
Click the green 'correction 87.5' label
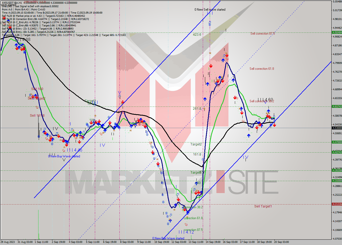coord(193,230)
